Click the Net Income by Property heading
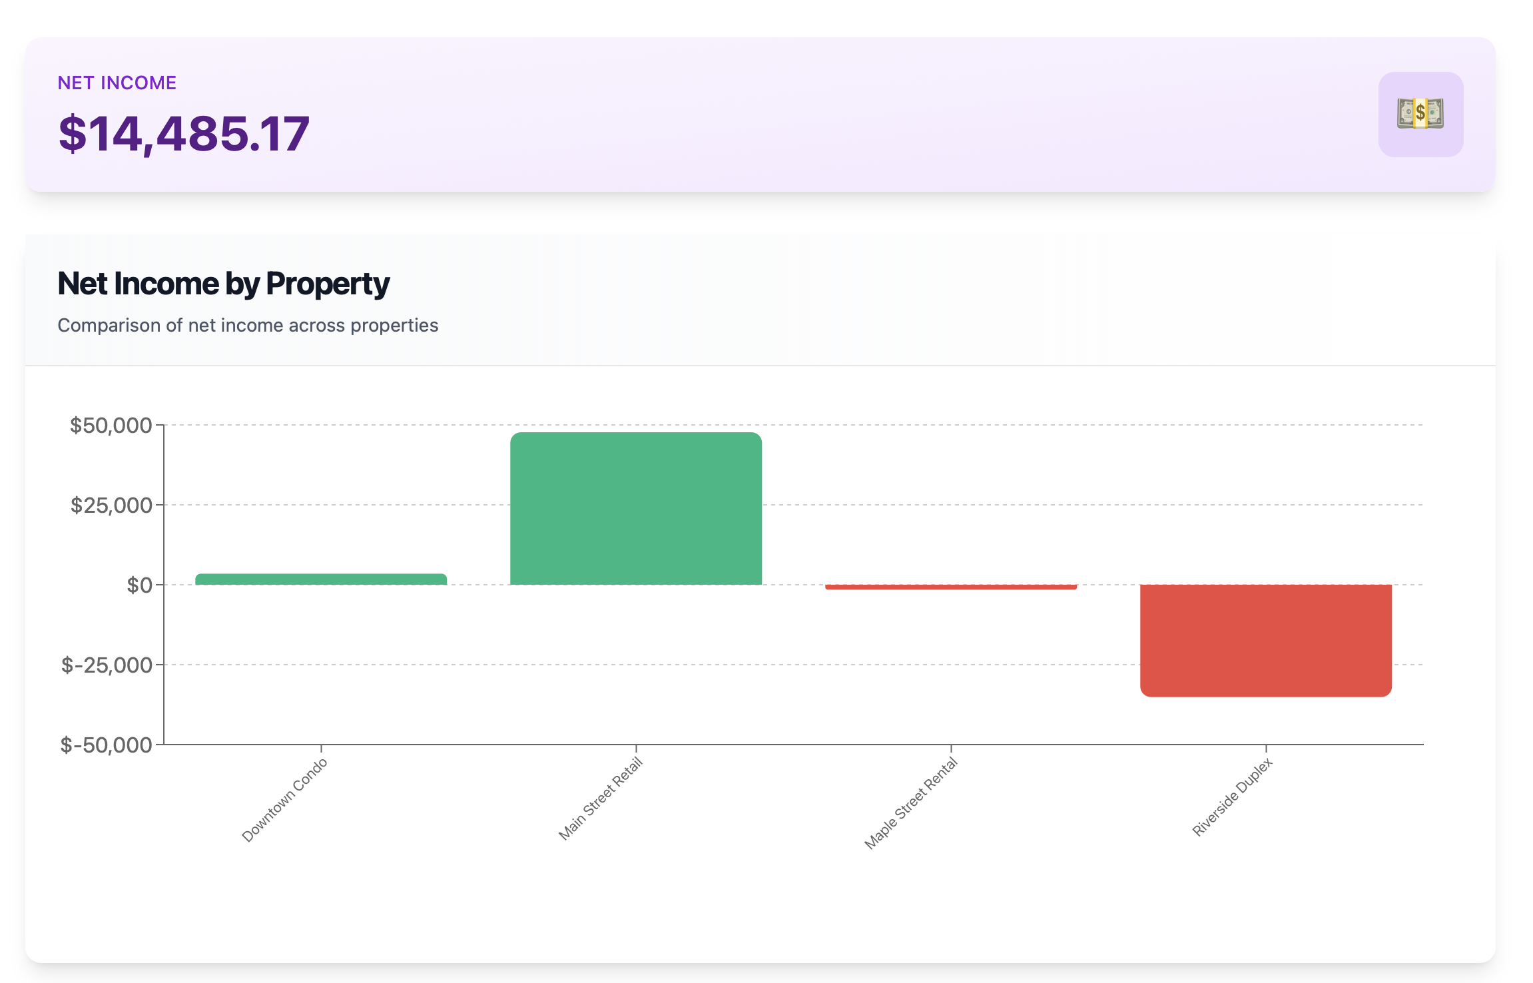1533x983 pixels. click(223, 284)
